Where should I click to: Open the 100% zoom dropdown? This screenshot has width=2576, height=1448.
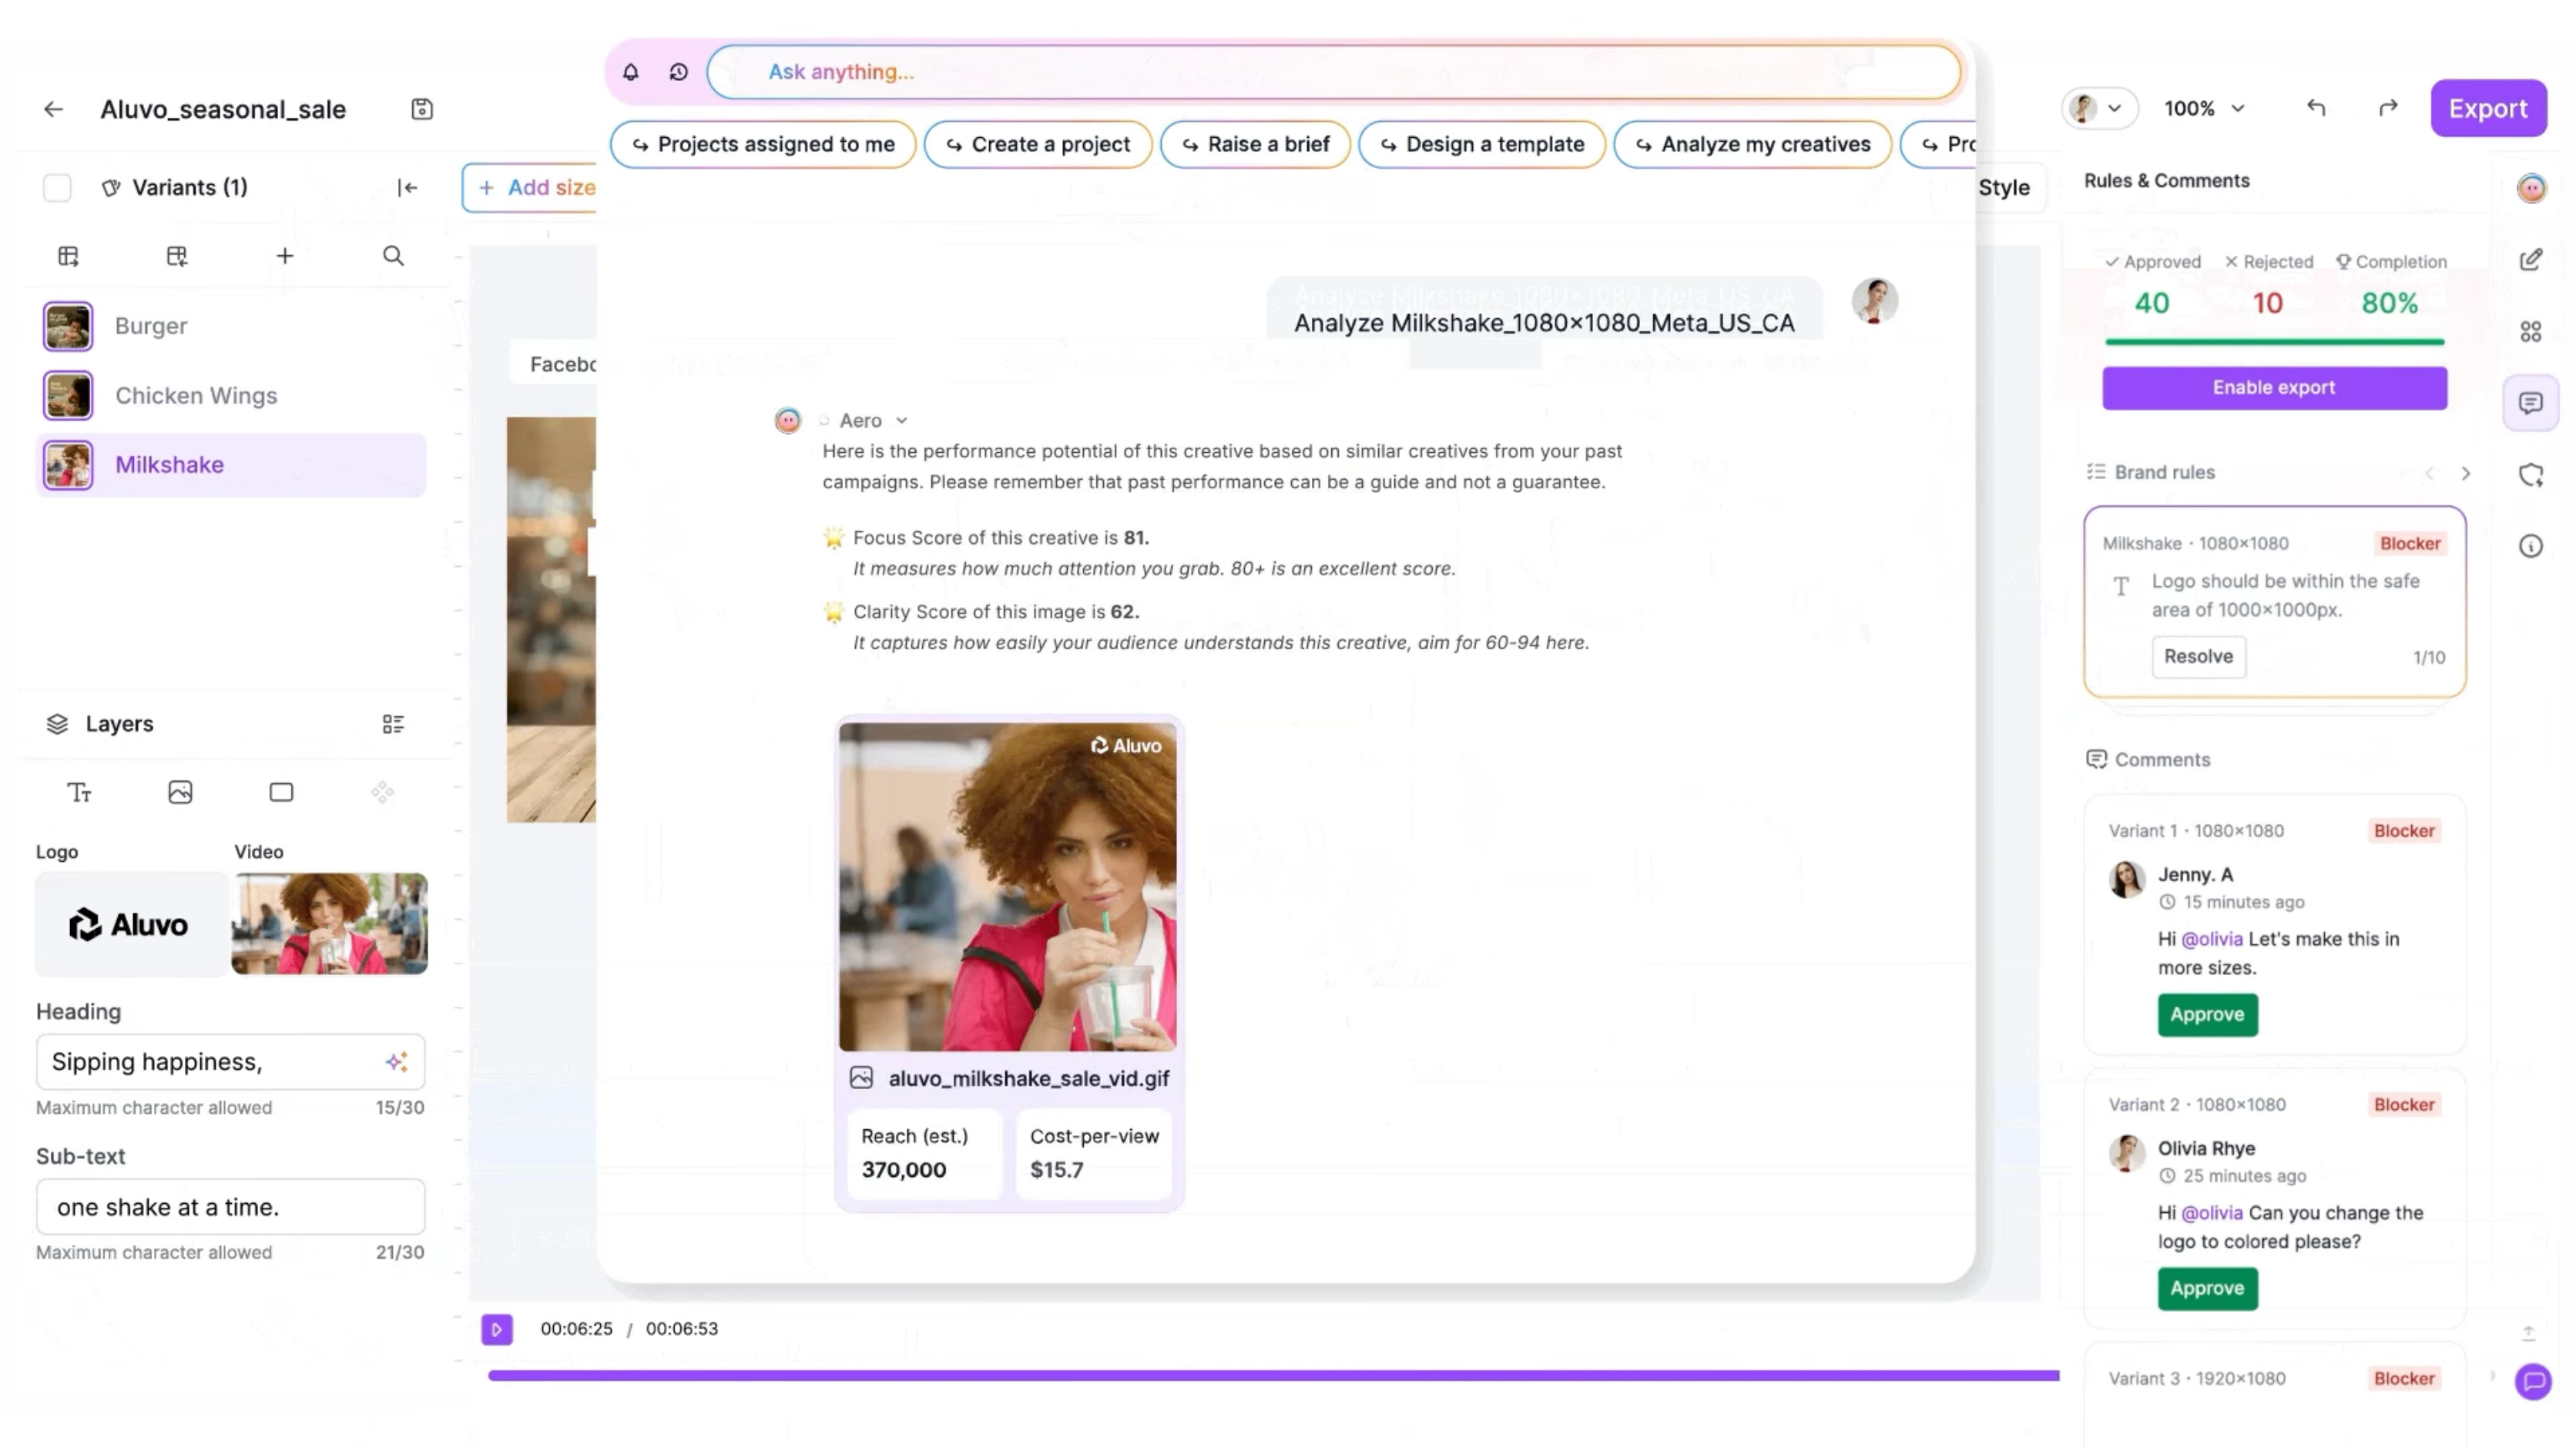pos(2204,108)
